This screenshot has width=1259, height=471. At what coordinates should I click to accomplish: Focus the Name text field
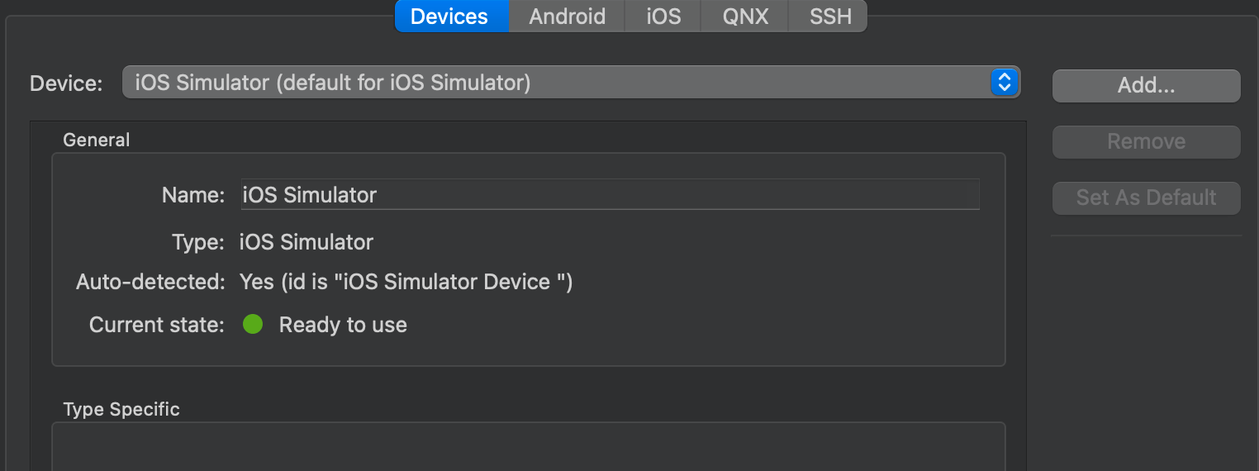coord(610,195)
